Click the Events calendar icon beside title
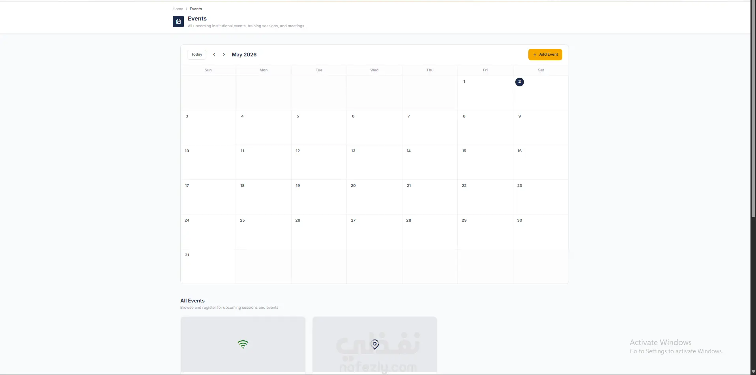Viewport: 756px width, 375px height. coord(178,22)
